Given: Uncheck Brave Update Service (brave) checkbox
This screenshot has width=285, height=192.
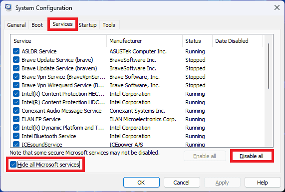Looking at the screenshot, I should tap(16, 60).
